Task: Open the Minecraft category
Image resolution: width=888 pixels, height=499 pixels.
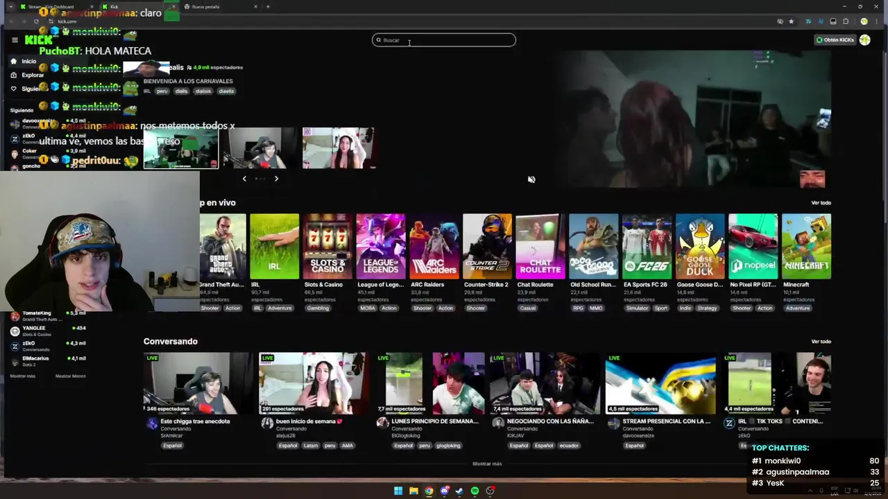Action: (x=806, y=246)
